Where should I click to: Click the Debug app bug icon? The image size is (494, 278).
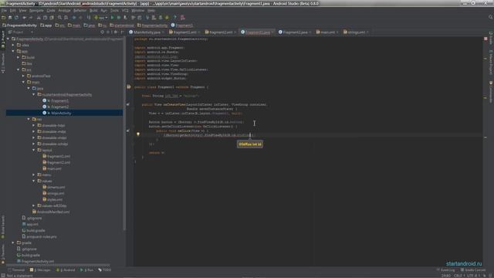(119, 18)
